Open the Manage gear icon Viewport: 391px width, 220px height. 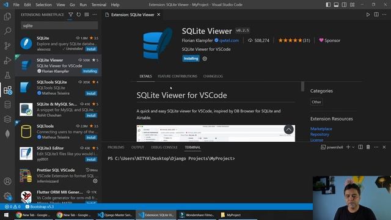[x=7, y=196]
